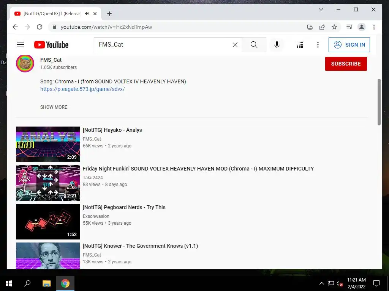The height and width of the screenshot is (291, 389).
Task: Click the magnifier search button
Action: tap(254, 45)
